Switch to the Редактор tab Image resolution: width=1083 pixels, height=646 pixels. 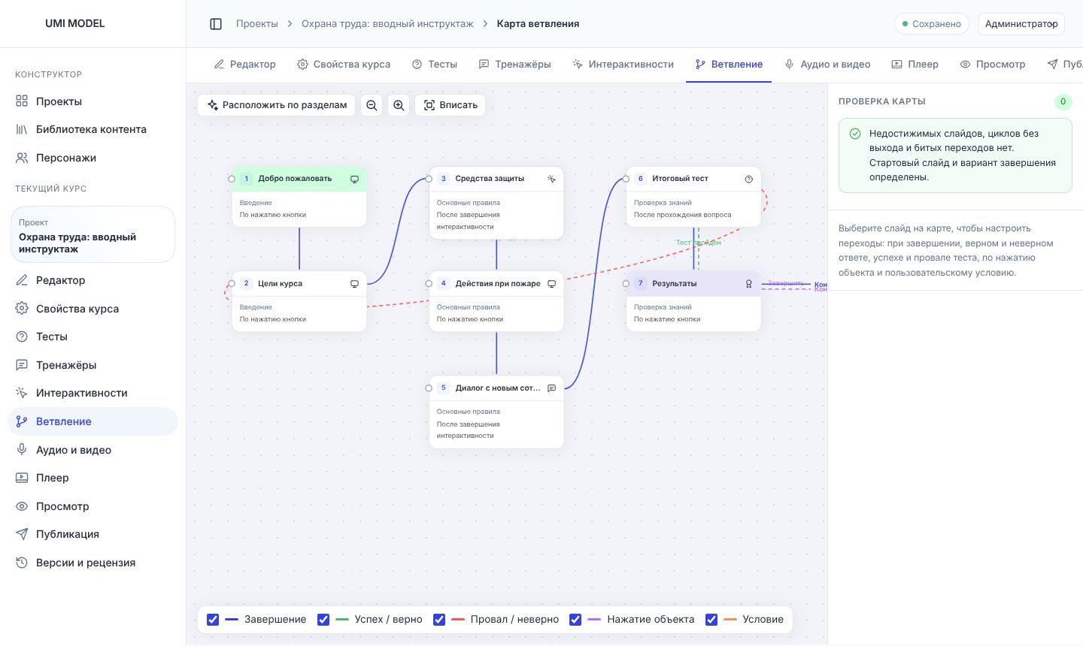(245, 65)
